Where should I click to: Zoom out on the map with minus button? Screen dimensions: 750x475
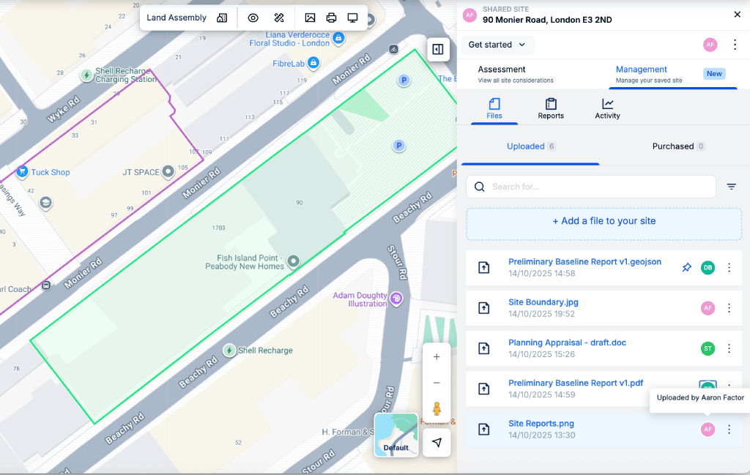pos(437,383)
